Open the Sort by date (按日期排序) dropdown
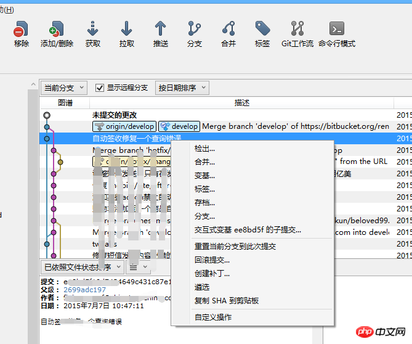This screenshot has height=344, width=412. pos(182,88)
